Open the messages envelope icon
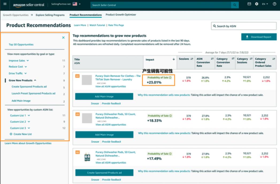Image resolution: width=280 pixels, height=184 pixels. pyautogui.click(x=249, y=4)
